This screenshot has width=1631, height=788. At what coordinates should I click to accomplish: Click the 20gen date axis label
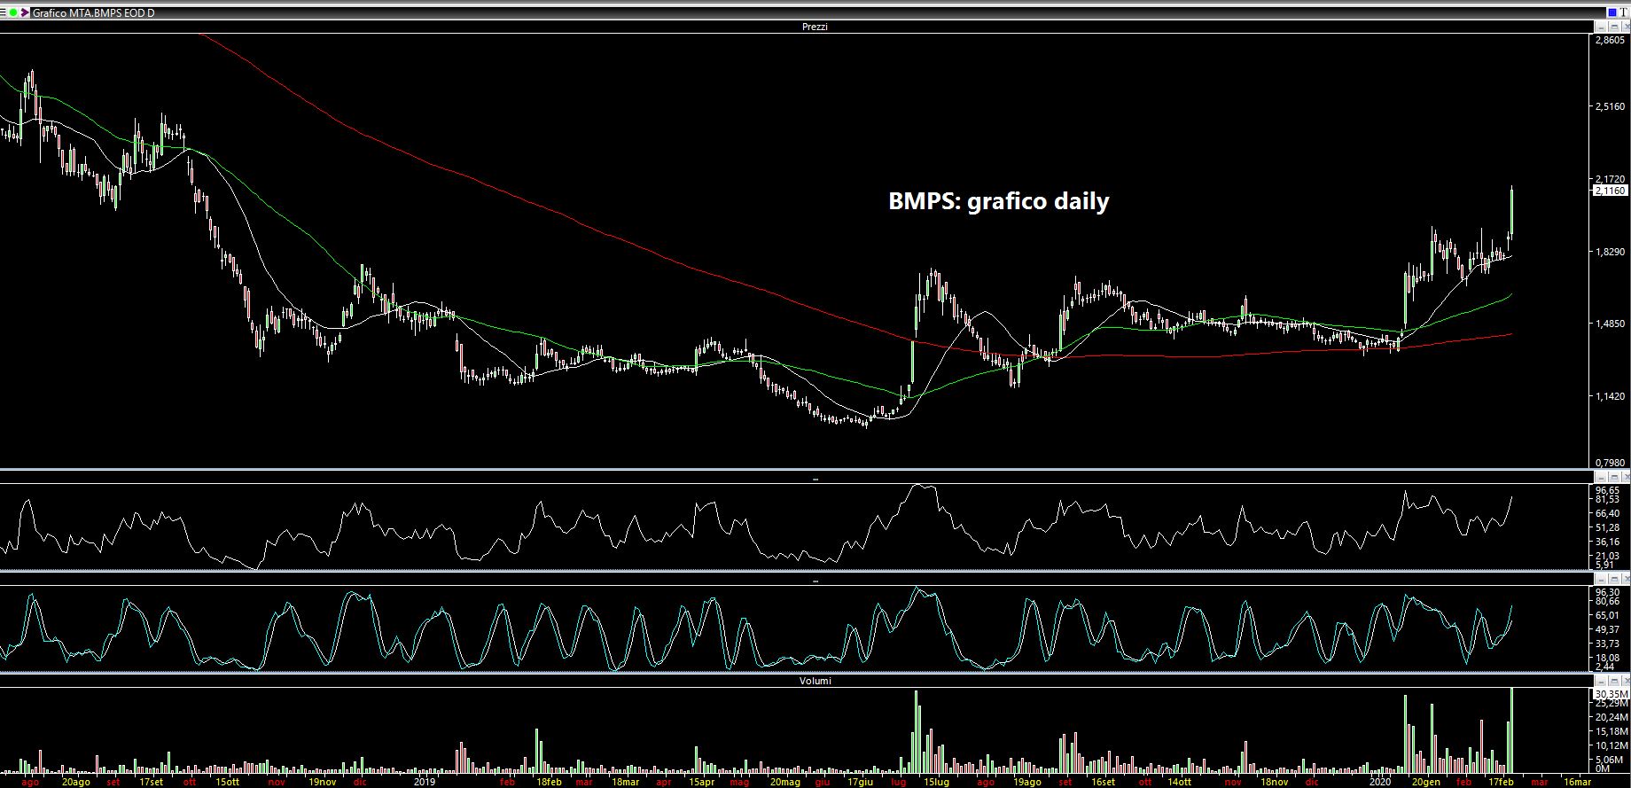(x=1426, y=783)
